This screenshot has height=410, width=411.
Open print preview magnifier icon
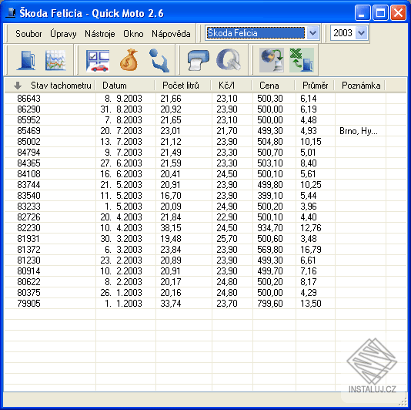229,60
